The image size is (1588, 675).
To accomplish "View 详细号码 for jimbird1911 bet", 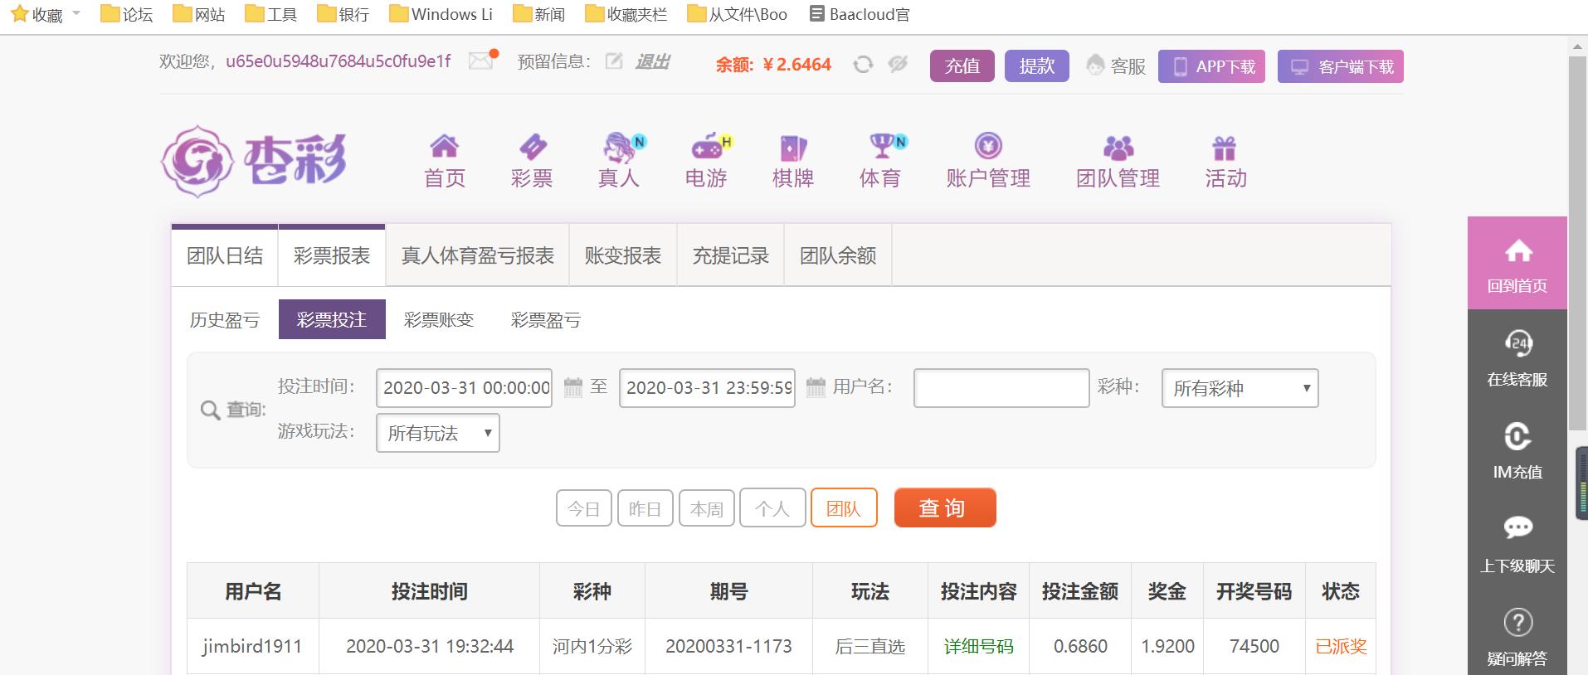I will point(979,646).
